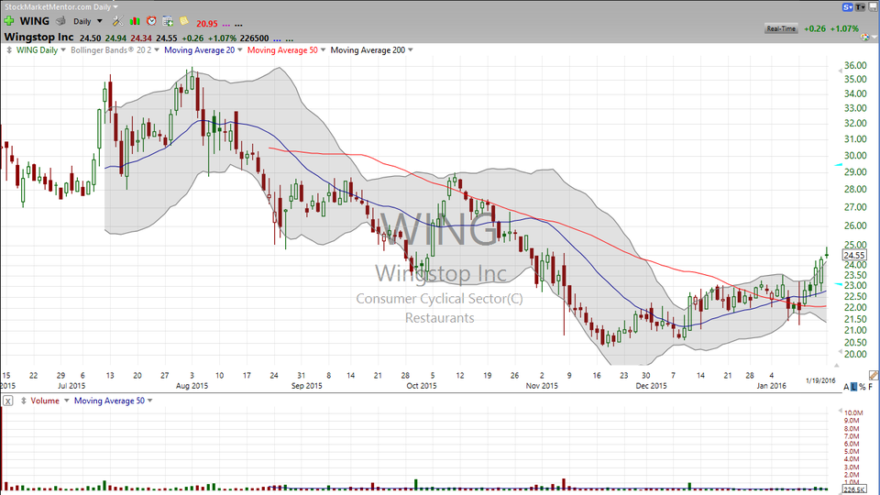This screenshot has width=880, height=495.
Task: Click the blue ellipsis after 226500
Action: [277, 39]
